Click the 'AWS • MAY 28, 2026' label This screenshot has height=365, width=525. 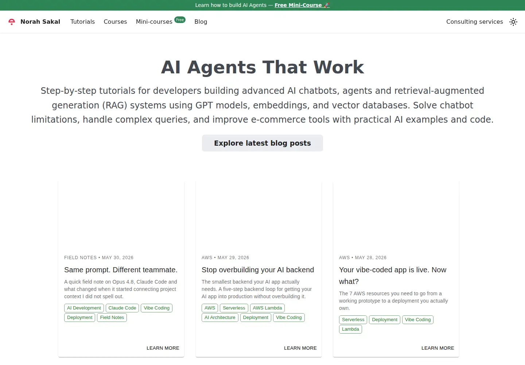click(363, 258)
